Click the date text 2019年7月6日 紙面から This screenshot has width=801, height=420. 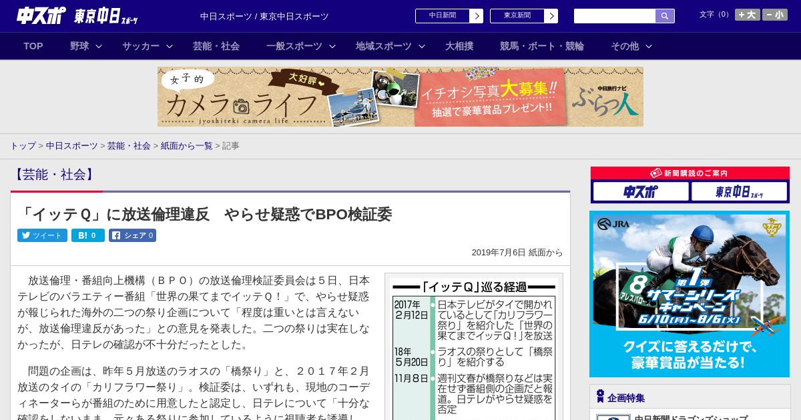[x=517, y=253]
